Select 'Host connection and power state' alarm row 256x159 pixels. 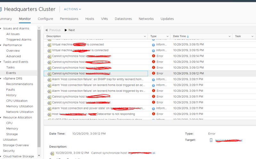150,108
